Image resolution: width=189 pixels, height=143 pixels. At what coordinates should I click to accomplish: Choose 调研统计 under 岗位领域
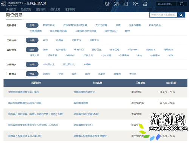(168, 50)
